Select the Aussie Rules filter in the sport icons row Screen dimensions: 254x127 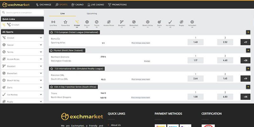(x=109, y=23)
